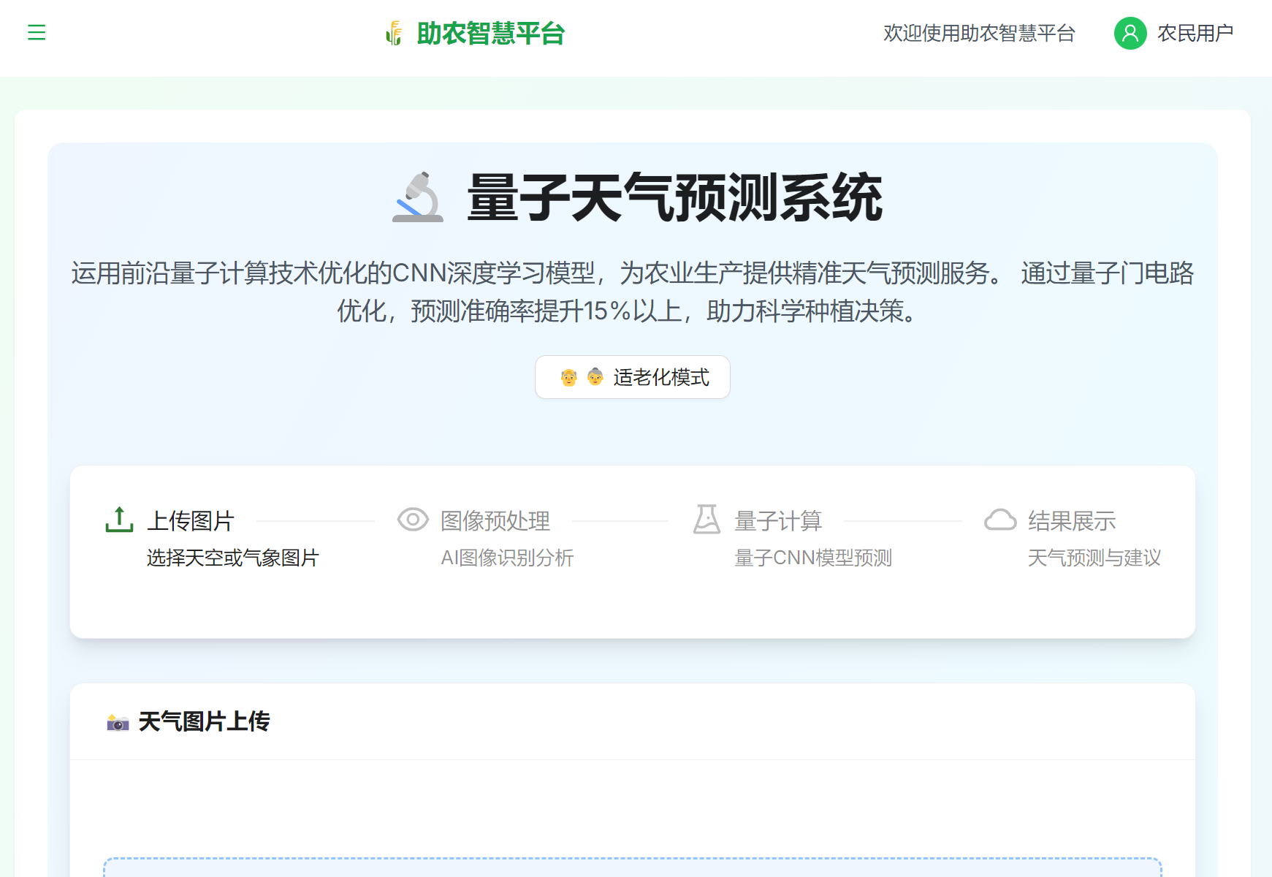The image size is (1272, 877).
Task: Toggle the 适老化模式 button
Action: [x=633, y=377]
